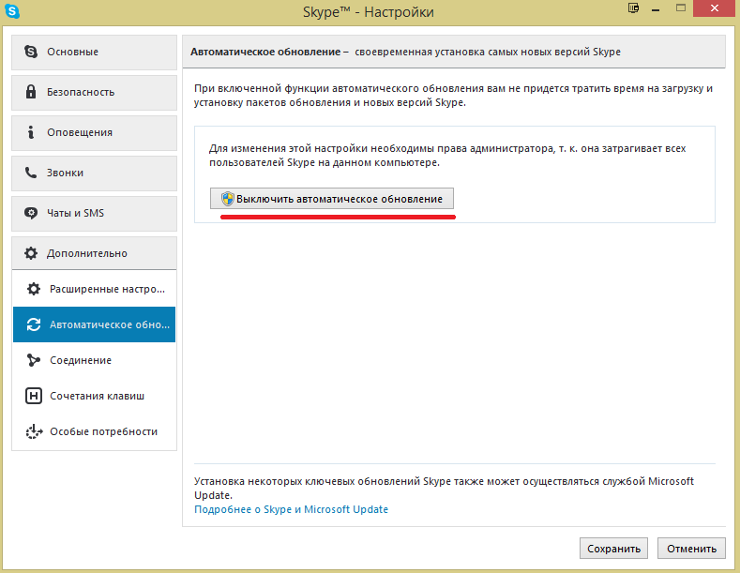Minimize the Skype settings window
The width and height of the screenshot is (740, 573).
click(x=656, y=9)
